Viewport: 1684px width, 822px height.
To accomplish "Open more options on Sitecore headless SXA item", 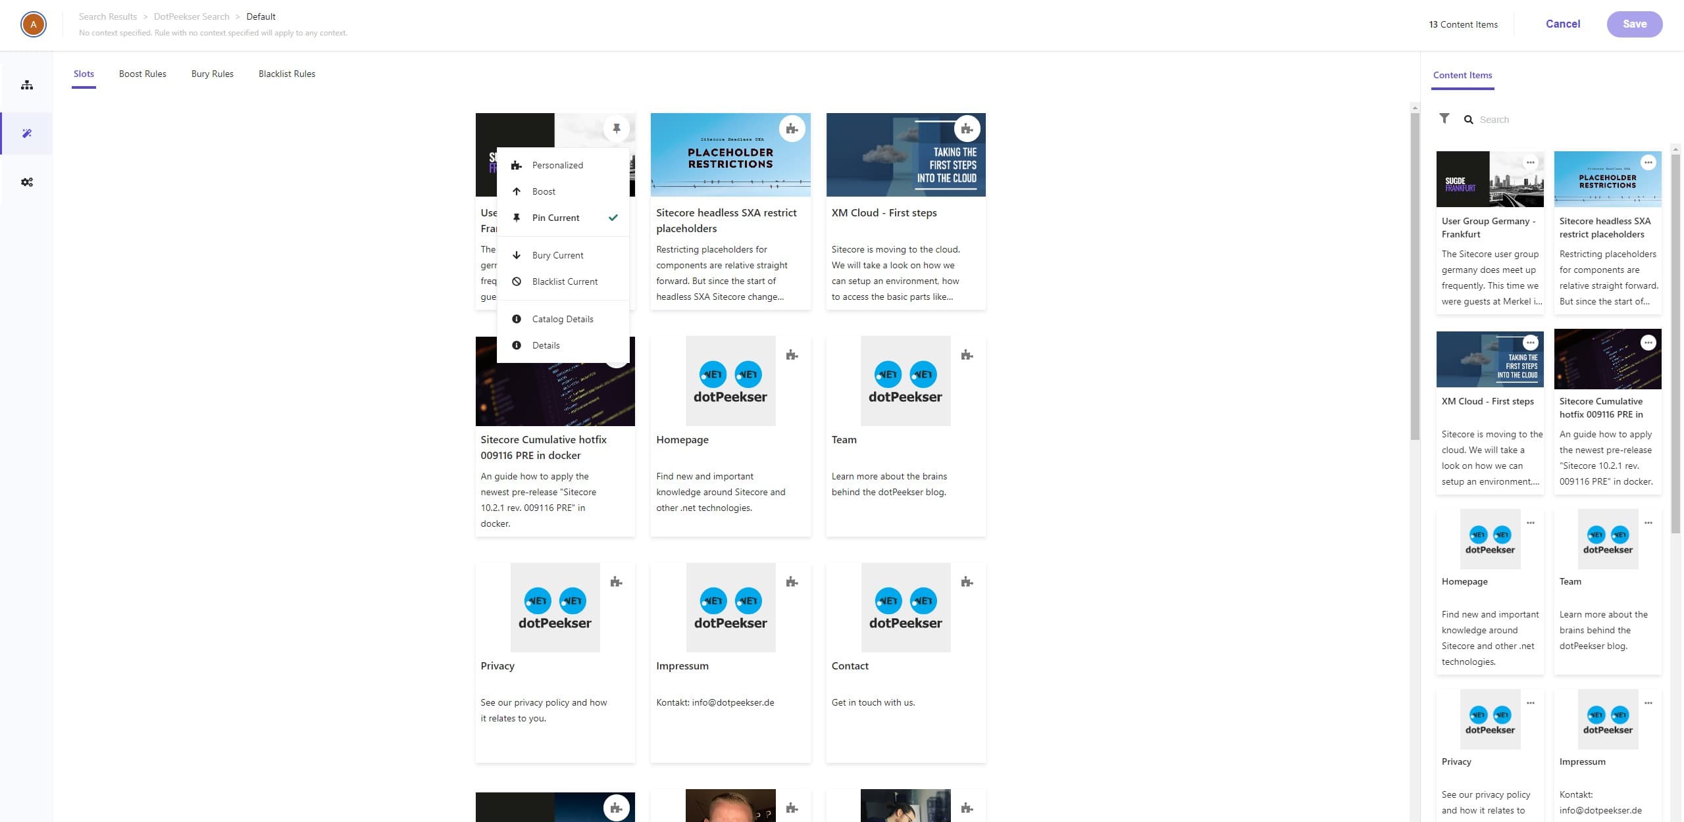I will pos(1648,162).
